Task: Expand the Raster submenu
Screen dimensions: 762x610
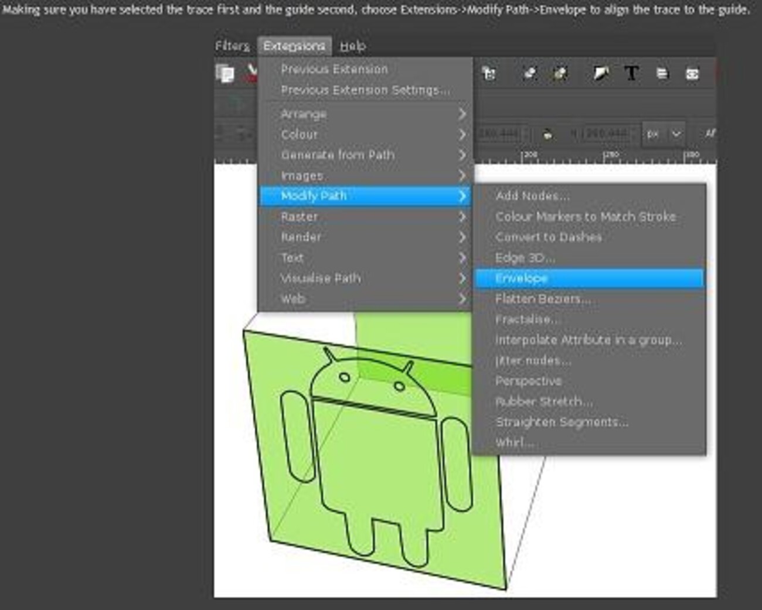Action: 366,216
